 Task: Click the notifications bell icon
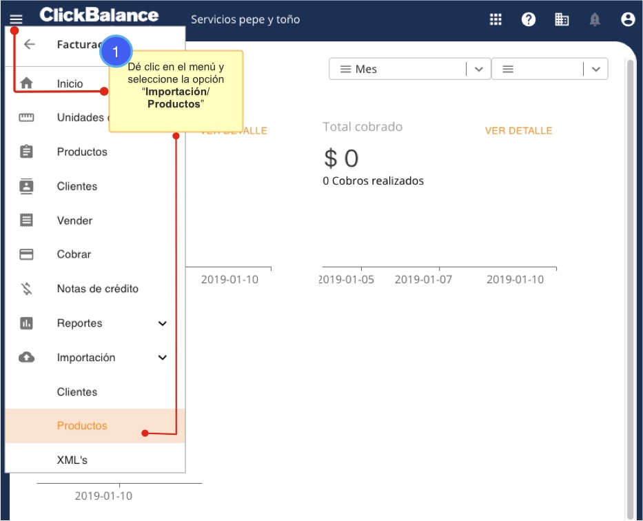click(595, 20)
